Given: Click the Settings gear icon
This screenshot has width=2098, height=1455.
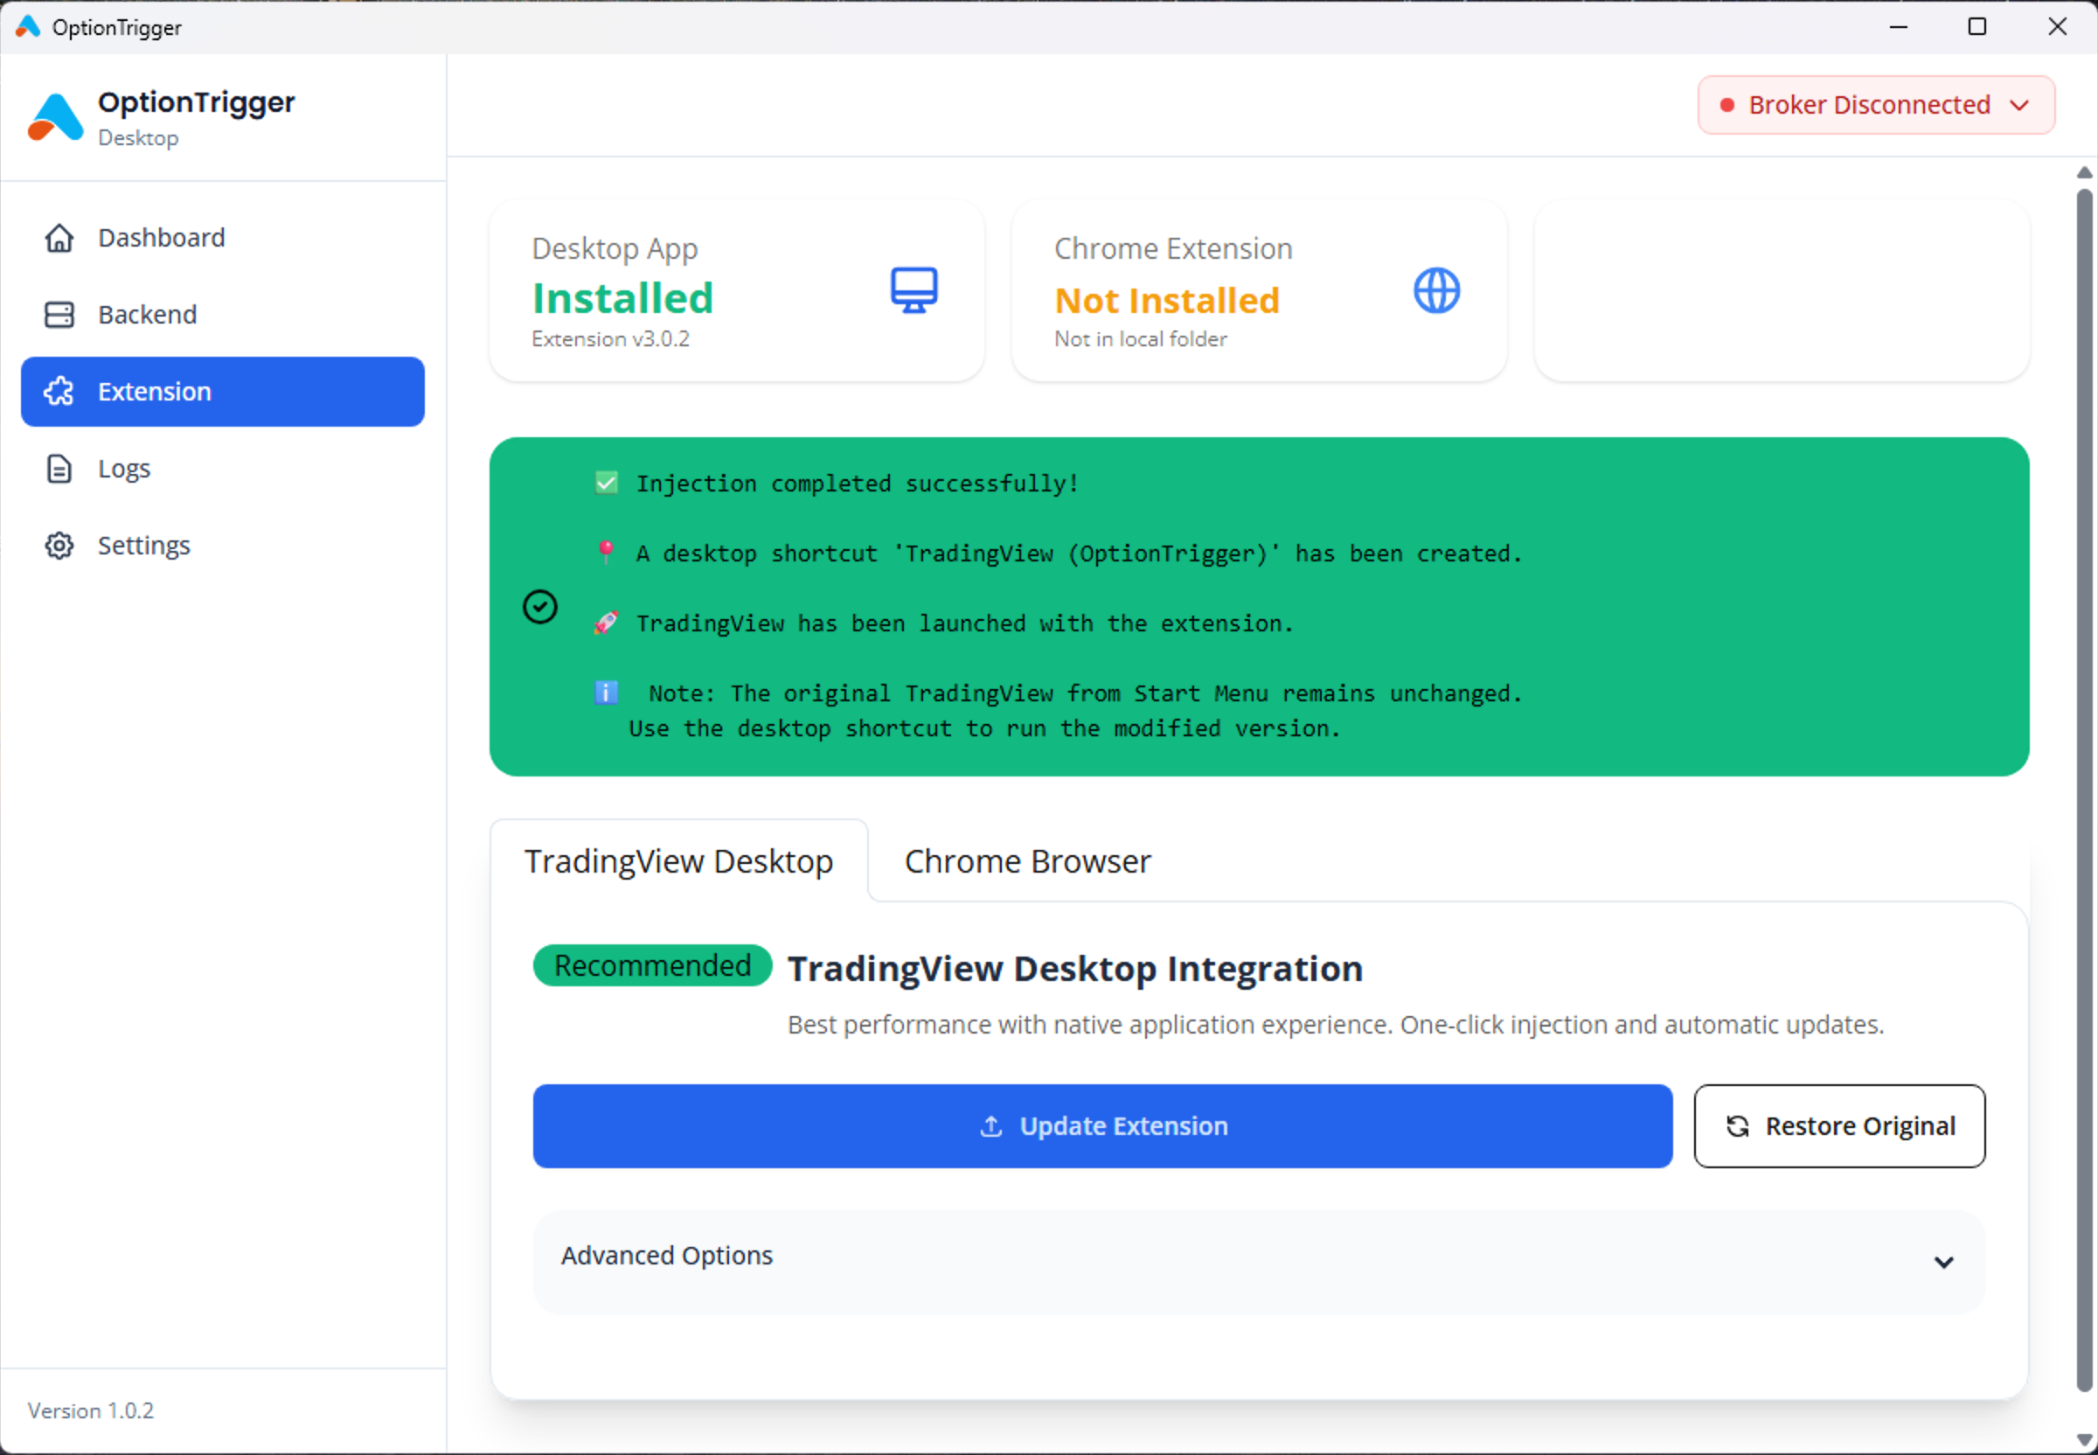Looking at the screenshot, I should click(59, 545).
